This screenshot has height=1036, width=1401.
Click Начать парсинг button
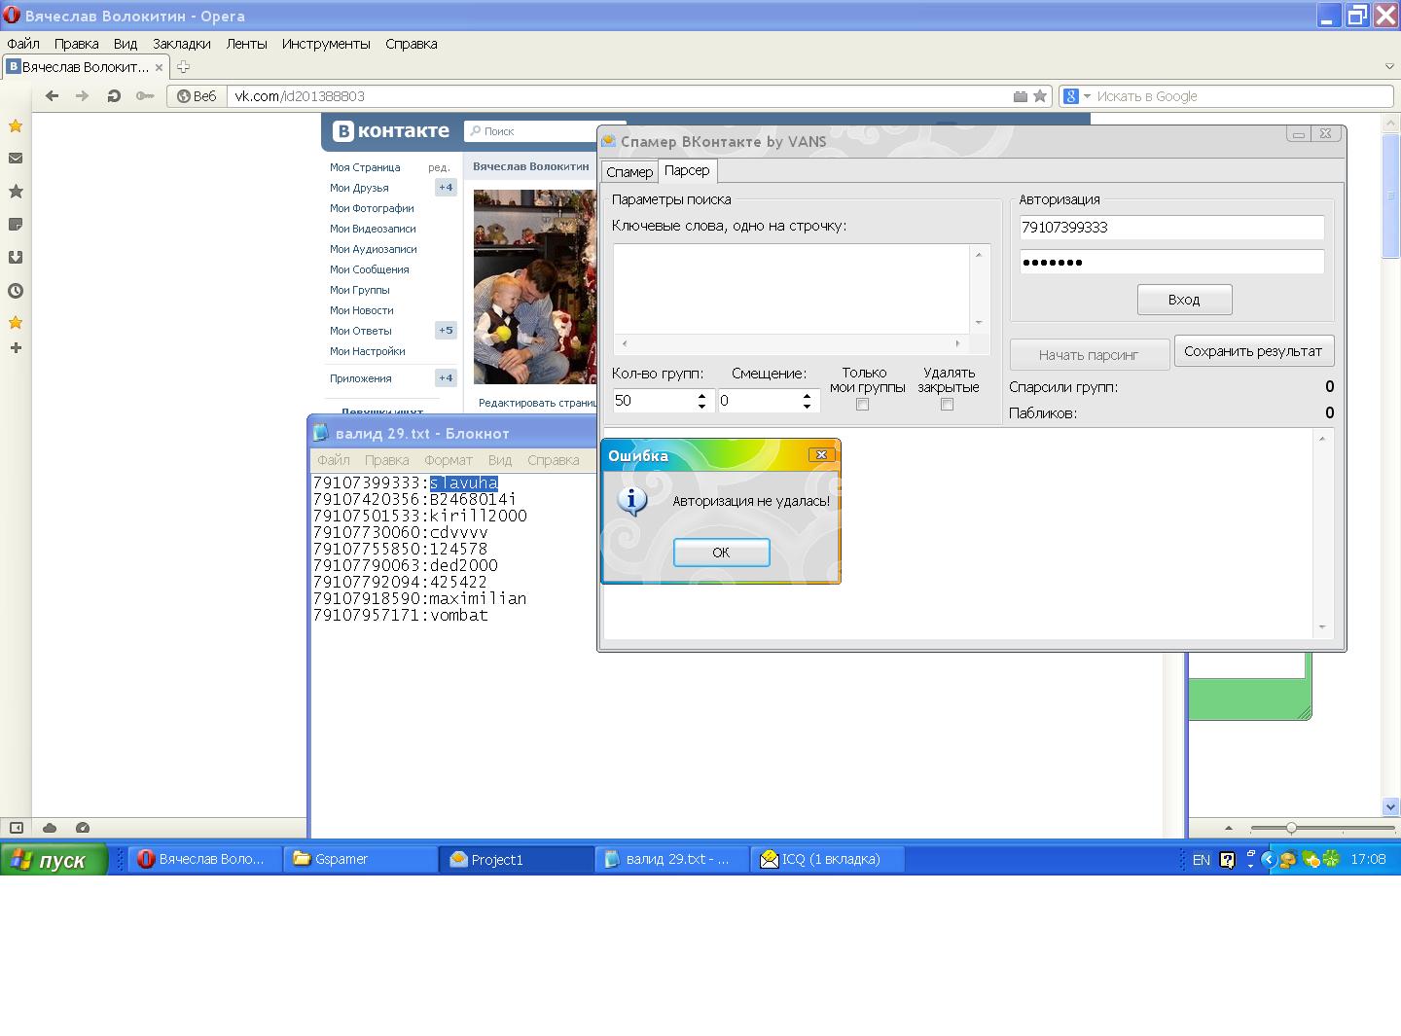[x=1089, y=355]
